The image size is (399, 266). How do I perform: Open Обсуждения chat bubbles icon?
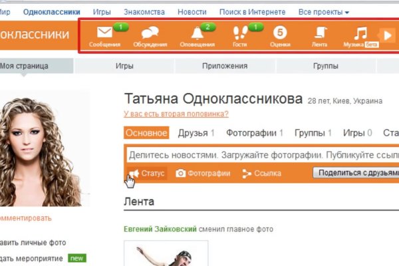tap(150, 33)
